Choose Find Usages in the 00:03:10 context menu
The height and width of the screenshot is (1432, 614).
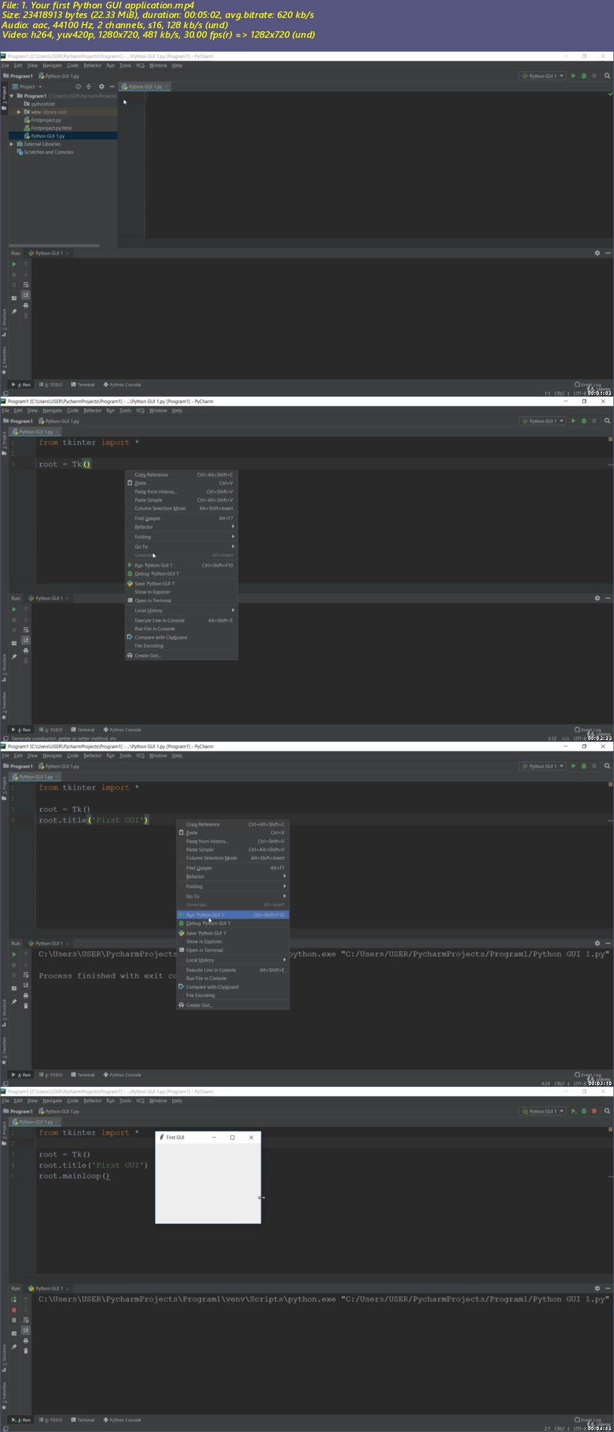click(233, 868)
